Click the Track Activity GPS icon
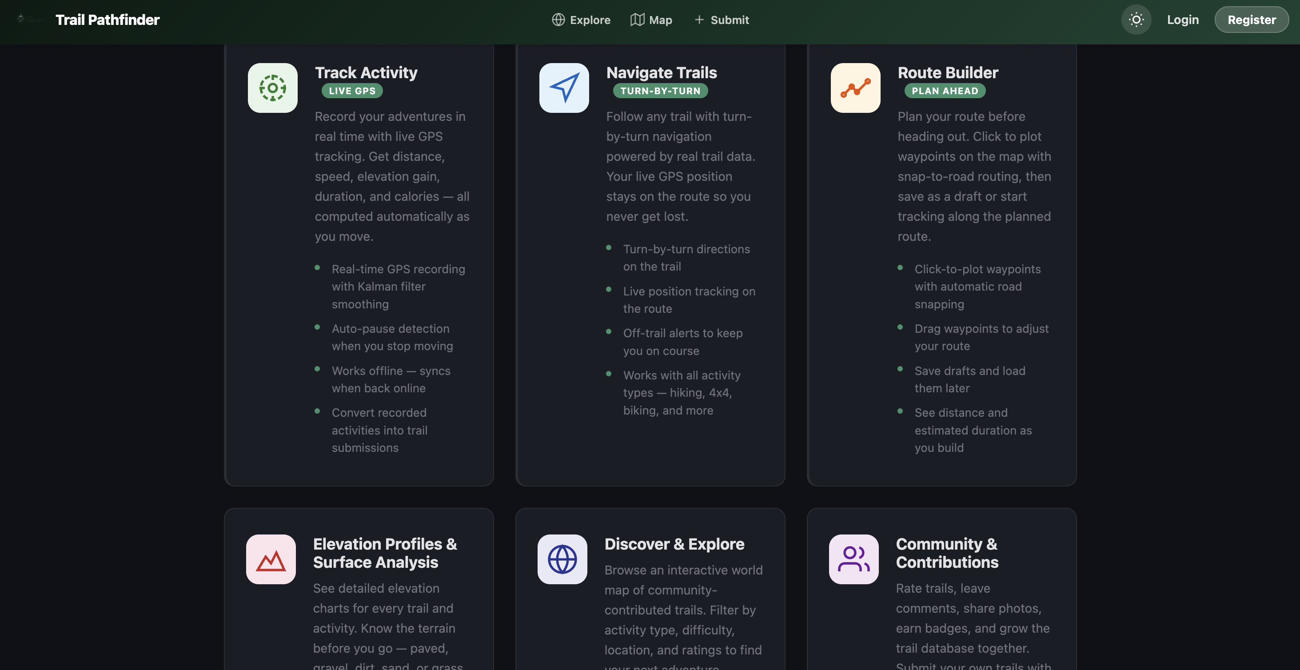 (x=272, y=88)
